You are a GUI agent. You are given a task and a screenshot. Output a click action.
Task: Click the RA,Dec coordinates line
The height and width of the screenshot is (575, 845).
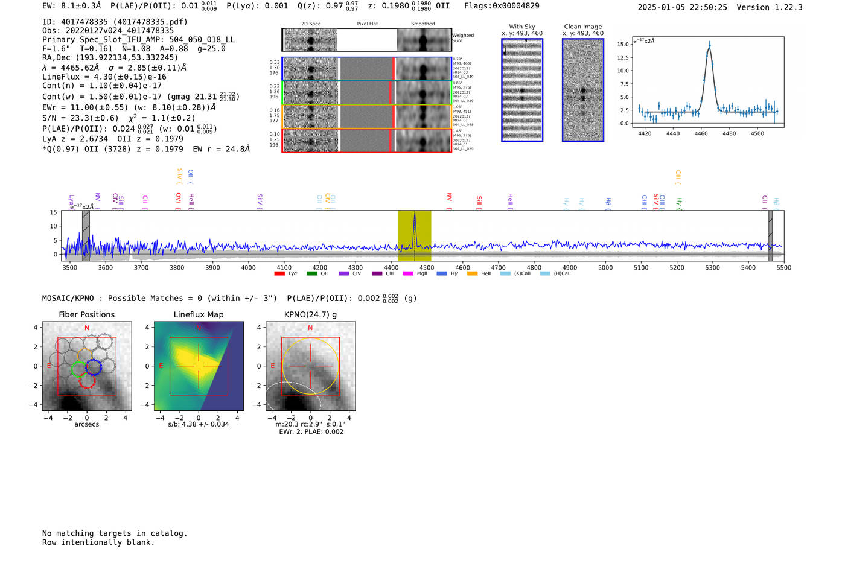coord(110,58)
